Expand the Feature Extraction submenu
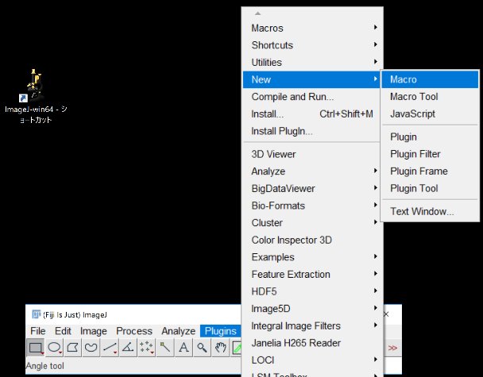This screenshot has width=483, height=377. point(313,274)
